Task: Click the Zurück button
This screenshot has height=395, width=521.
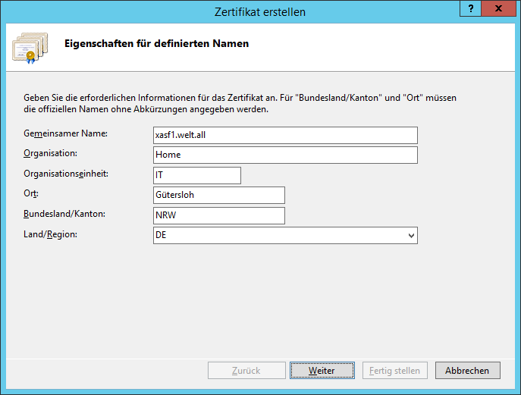Action: tap(246, 371)
